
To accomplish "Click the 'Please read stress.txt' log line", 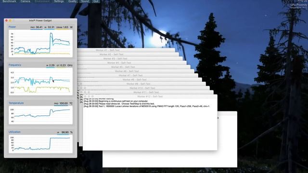I will (x=119, y=104).
